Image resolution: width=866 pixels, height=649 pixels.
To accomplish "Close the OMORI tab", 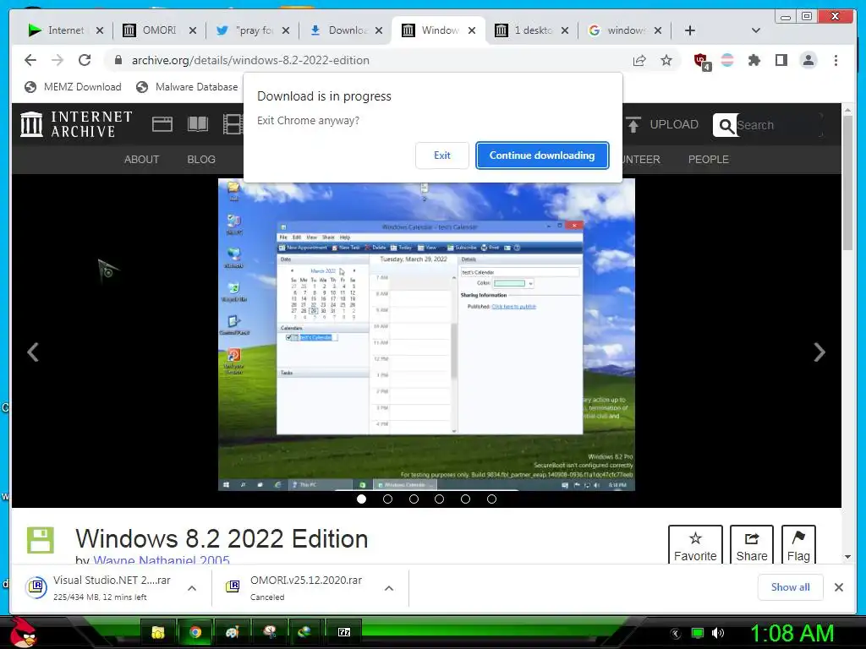I will coord(192,30).
